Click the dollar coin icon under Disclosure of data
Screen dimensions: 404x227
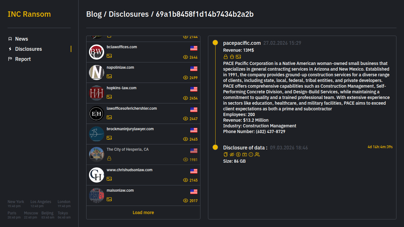pyautogui.click(x=238, y=154)
